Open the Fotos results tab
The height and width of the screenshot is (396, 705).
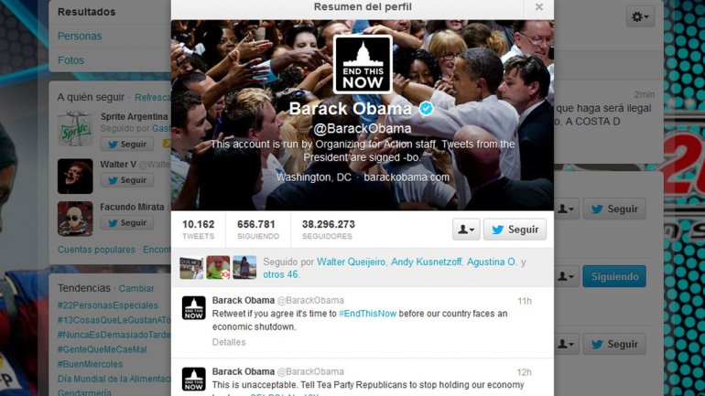pos(71,60)
